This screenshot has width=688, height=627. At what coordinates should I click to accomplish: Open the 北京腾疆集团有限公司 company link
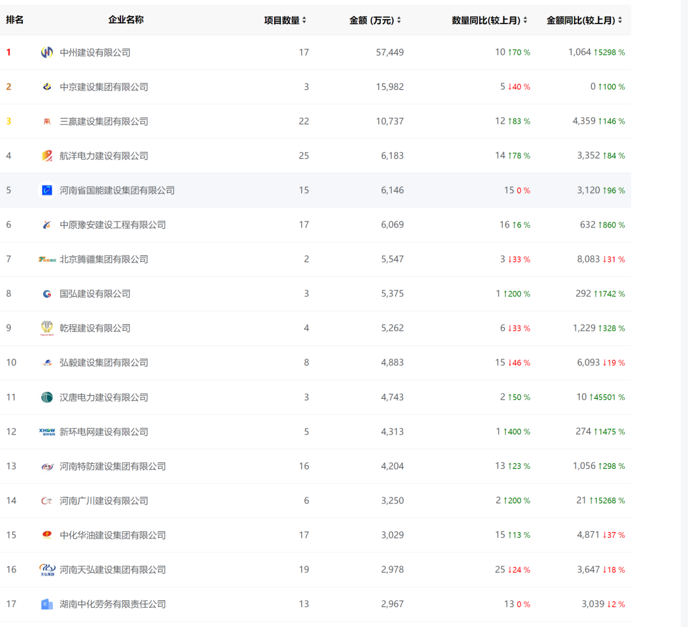pos(104,259)
